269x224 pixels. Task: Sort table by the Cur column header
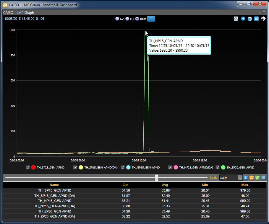point(125,185)
